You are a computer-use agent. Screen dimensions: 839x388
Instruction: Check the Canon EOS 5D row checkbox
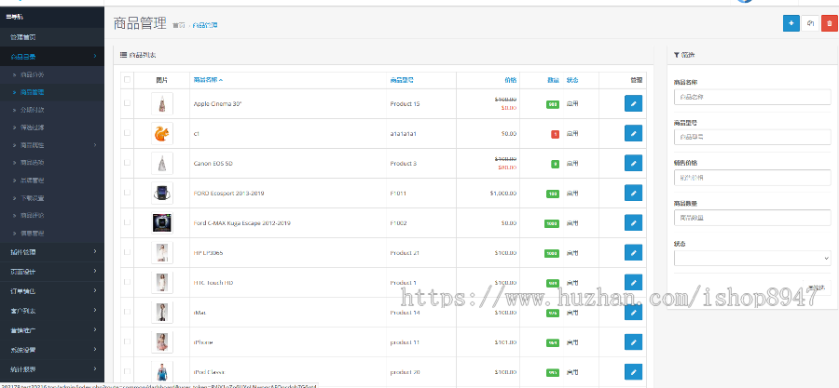pyautogui.click(x=127, y=163)
